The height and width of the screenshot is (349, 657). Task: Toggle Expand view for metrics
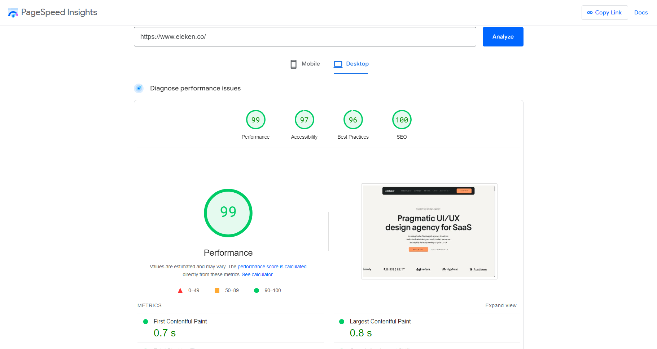coord(501,305)
